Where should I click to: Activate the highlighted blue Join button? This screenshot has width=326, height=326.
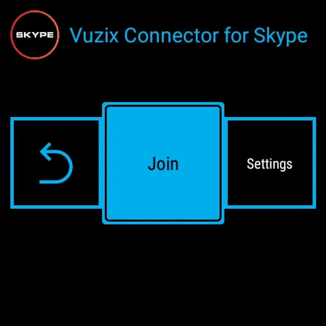(x=163, y=163)
